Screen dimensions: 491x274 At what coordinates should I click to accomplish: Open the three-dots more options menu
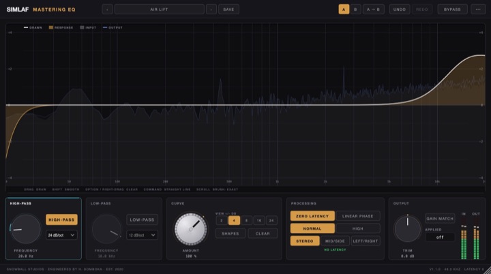478,10
